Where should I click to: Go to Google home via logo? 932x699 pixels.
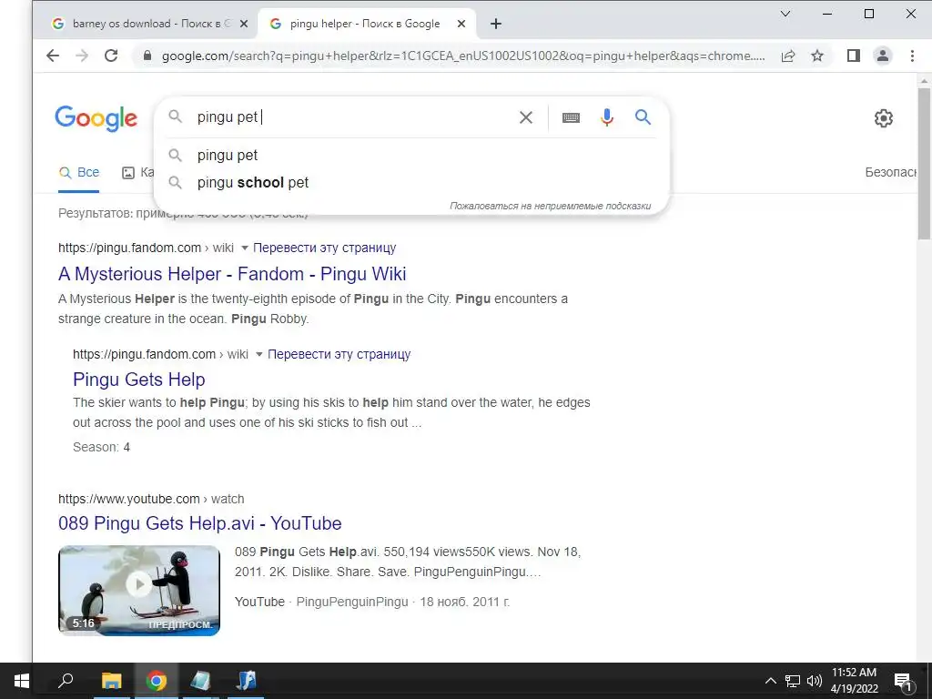[x=96, y=118]
